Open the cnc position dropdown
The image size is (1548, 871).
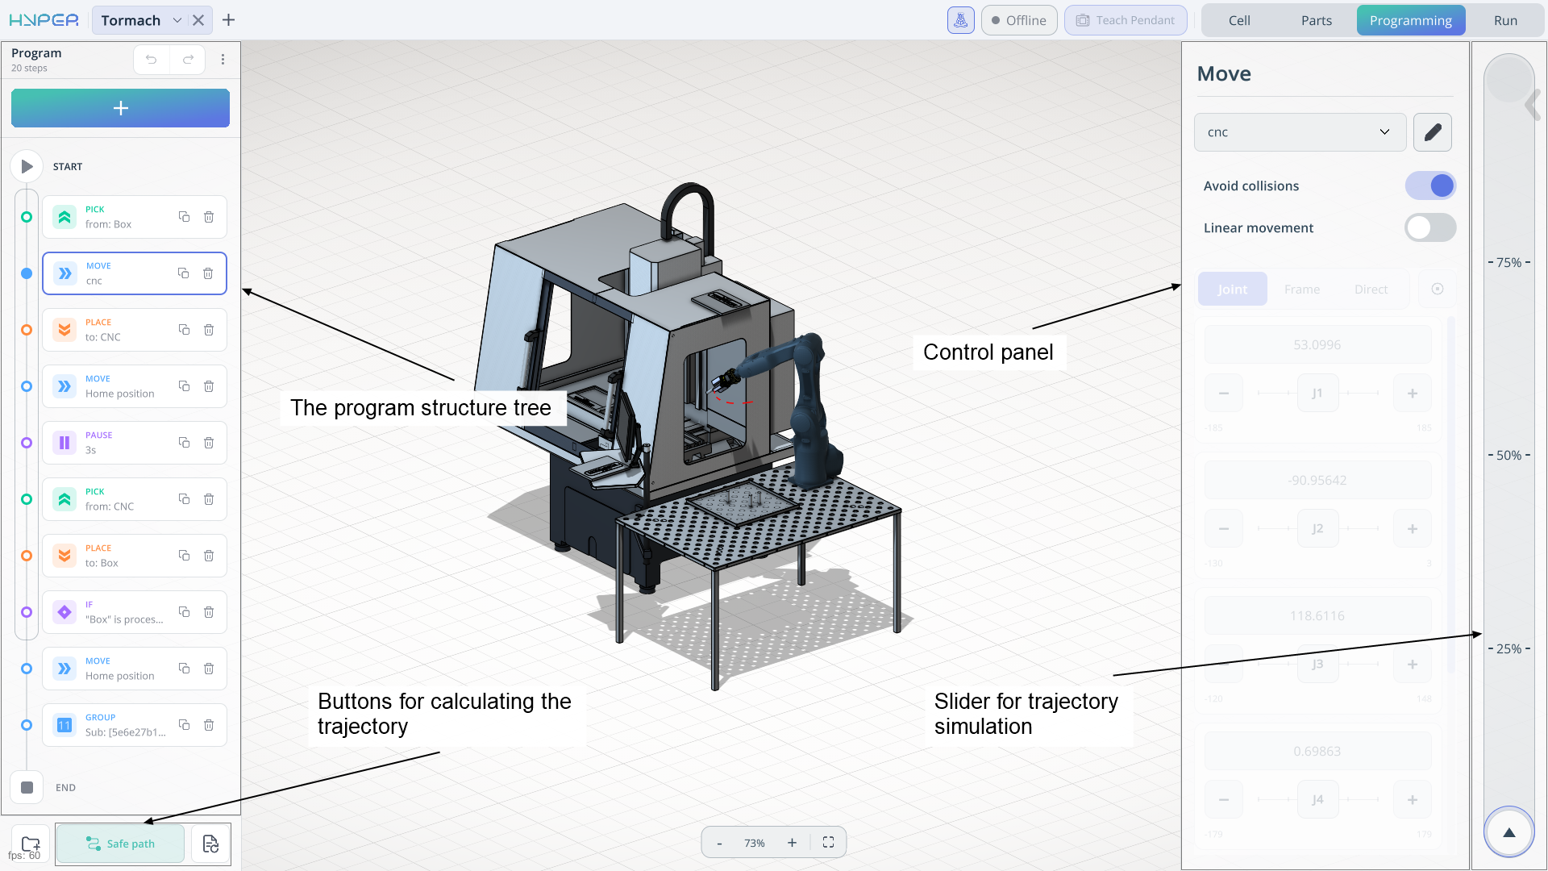tap(1300, 132)
